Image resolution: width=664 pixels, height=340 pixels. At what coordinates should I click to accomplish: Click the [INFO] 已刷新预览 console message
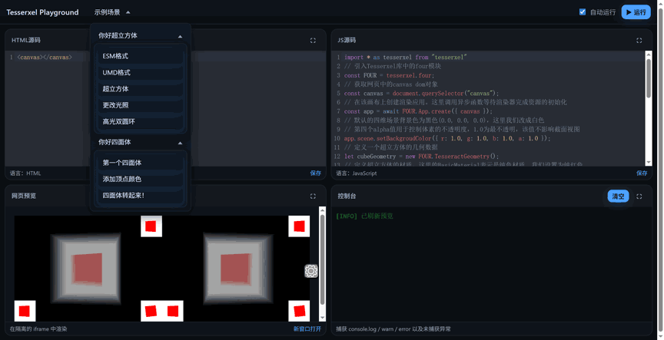pyautogui.click(x=364, y=216)
